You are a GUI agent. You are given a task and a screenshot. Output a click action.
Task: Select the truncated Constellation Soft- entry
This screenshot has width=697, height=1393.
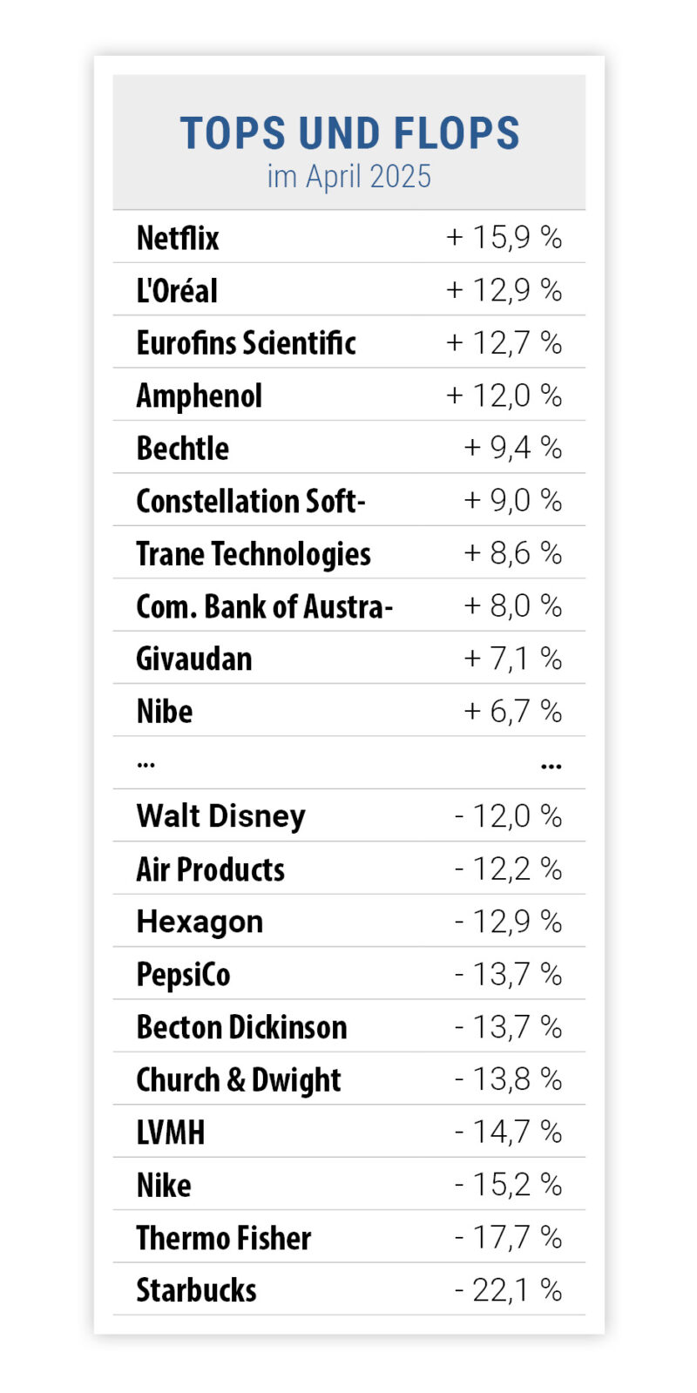tap(251, 501)
